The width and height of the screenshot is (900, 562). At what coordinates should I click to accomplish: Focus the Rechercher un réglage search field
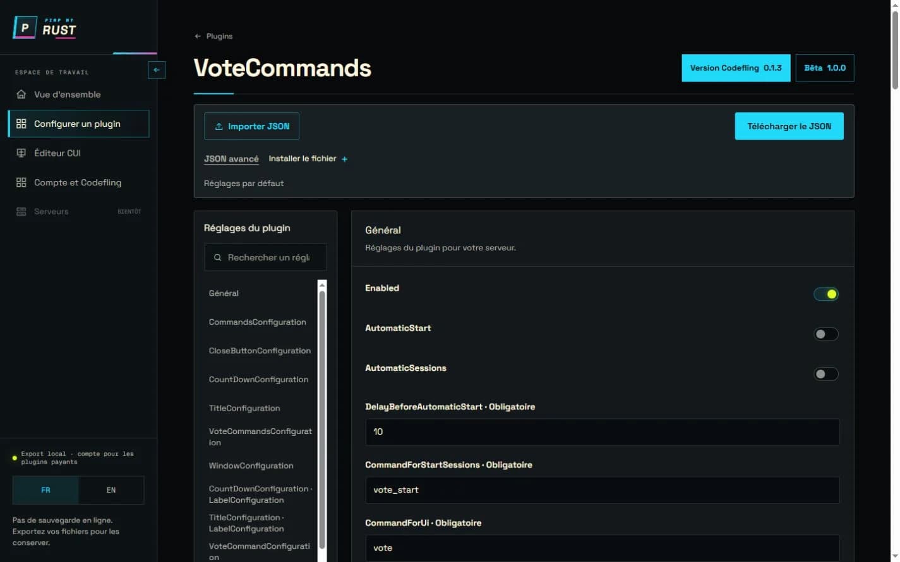pyautogui.click(x=265, y=257)
